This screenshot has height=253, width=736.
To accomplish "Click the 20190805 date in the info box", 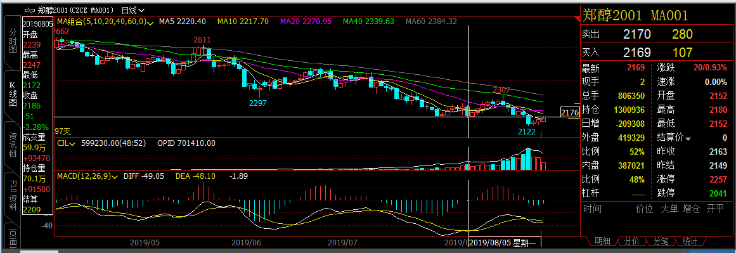I will (x=37, y=23).
